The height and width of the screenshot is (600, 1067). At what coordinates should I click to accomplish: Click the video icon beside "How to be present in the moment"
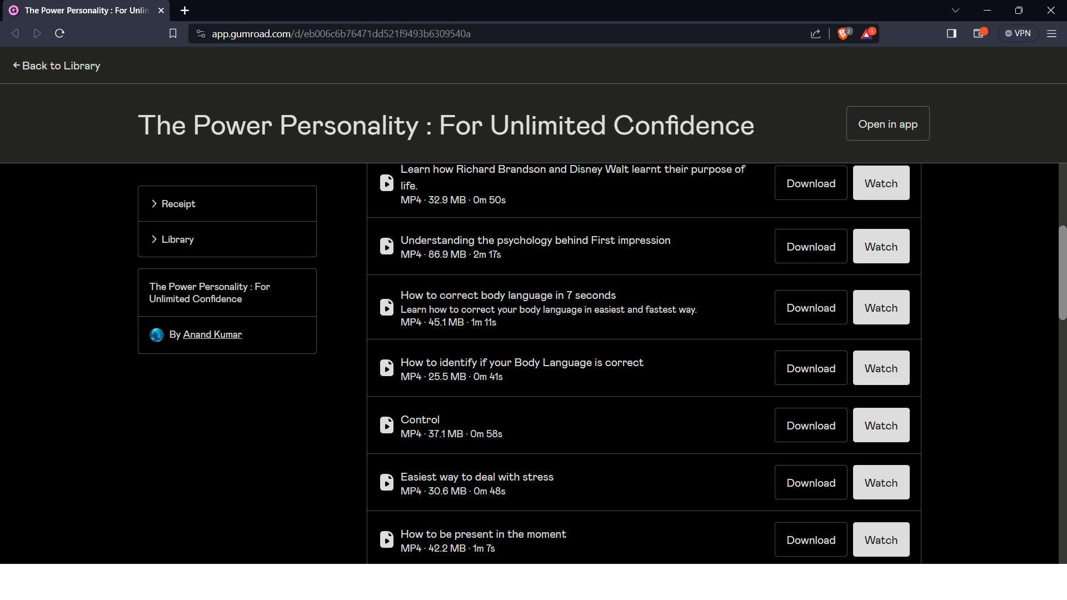(x=387, y=539)
